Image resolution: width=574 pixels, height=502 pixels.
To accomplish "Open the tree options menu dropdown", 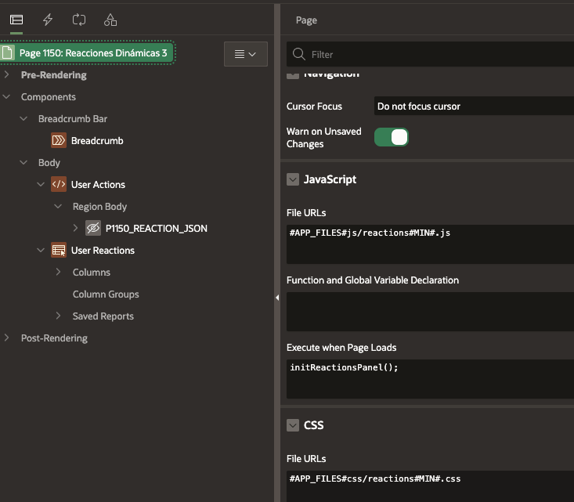I will tap(245, 54).
